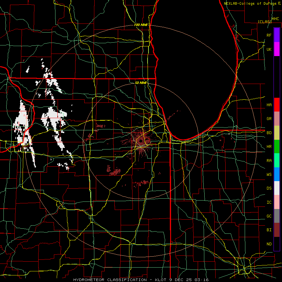Click the HYDROMETEOR CLASSIFICATION caption text
Viewport: 282px width, 282px height.
tap(110, 280)
